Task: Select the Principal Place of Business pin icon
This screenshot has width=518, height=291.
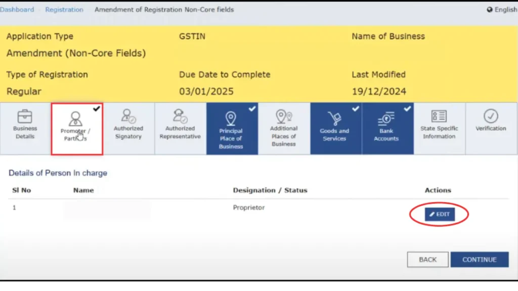Action: coord(231,118)
